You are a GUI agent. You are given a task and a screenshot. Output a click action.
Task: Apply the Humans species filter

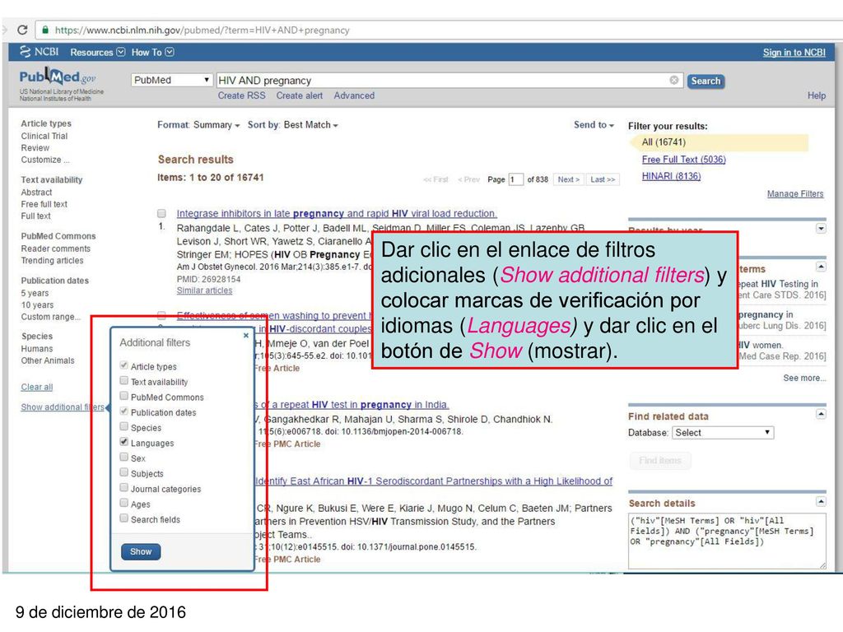(x=36, y=348)
